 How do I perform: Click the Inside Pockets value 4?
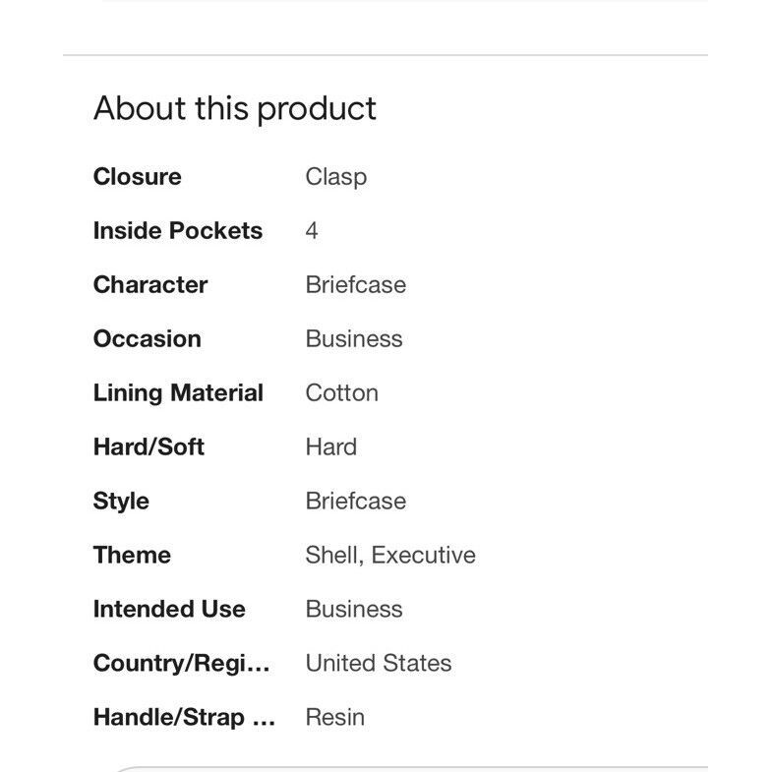click(312, 231)
